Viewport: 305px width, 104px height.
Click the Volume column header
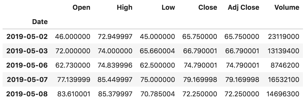click(287, 7)
